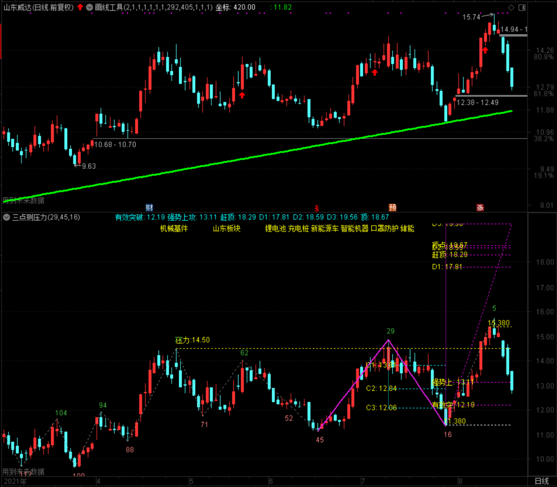Image resolution: width=557 pixels, height=487 pixels.
Task: Click the diamond icon at top right
Action: (x=511, y=7)
